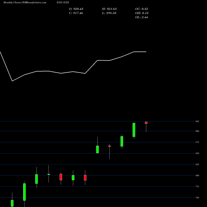This screenshot has width=207, height=207.
Task: Click the high value H: 921.63
Action: [109, 9]
